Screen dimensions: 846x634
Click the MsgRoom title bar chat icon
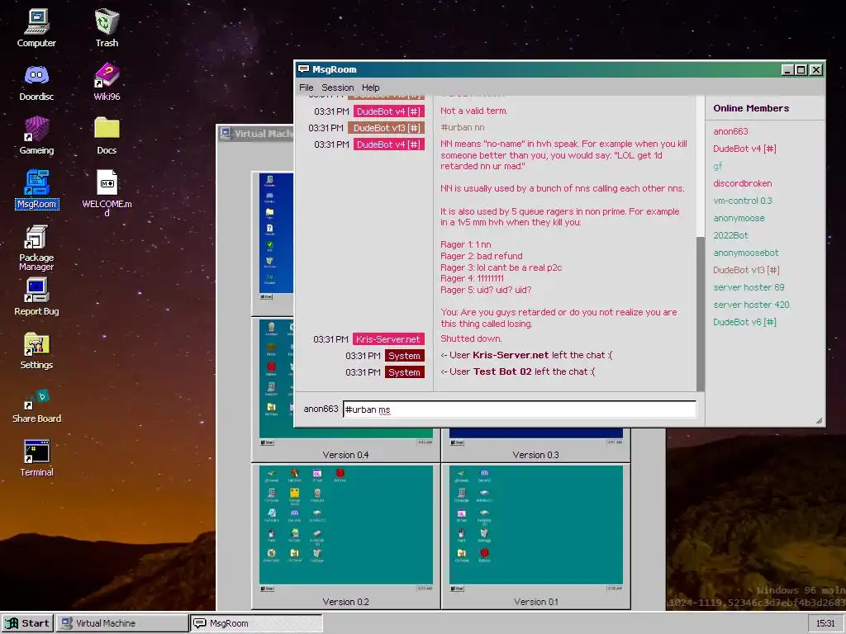point(304,69)
